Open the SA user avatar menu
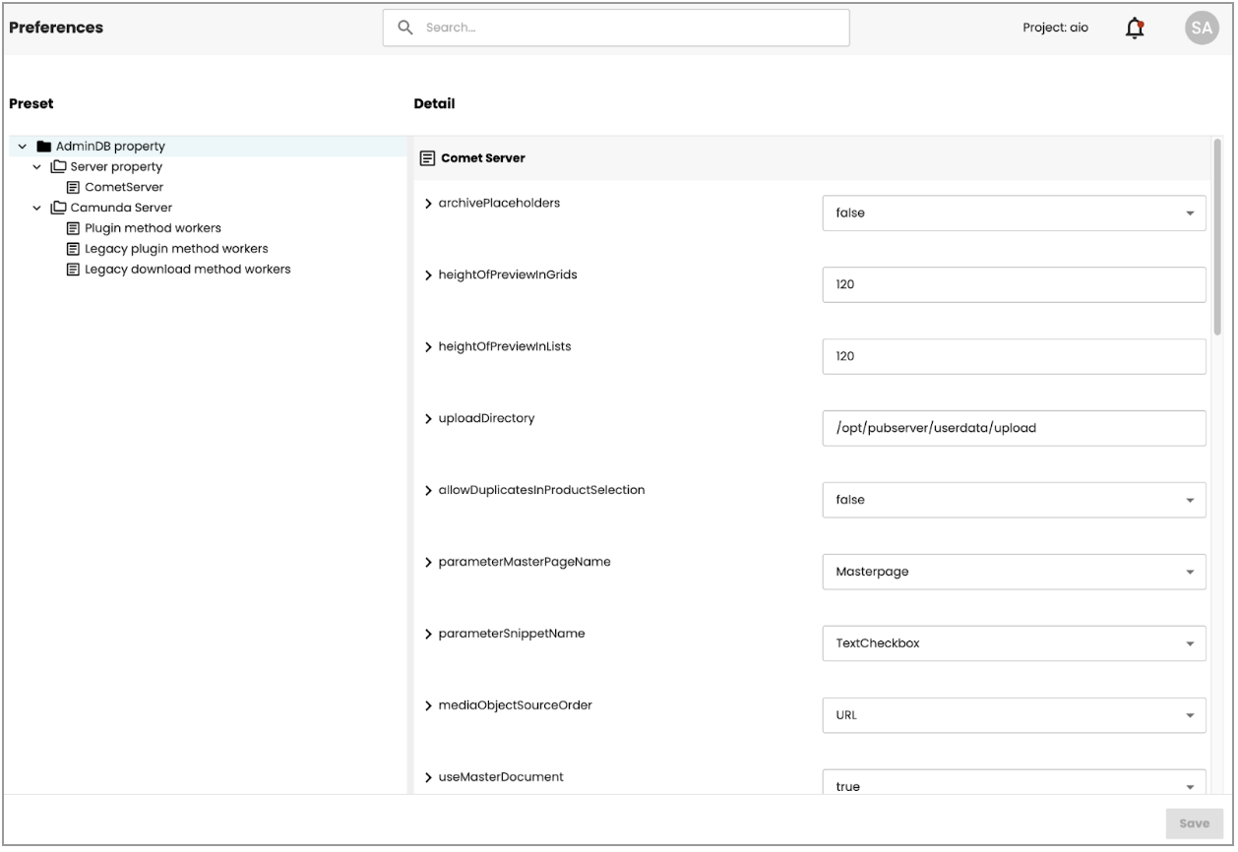Viewport: 1238px width, 852px height. coord(1201,29)
